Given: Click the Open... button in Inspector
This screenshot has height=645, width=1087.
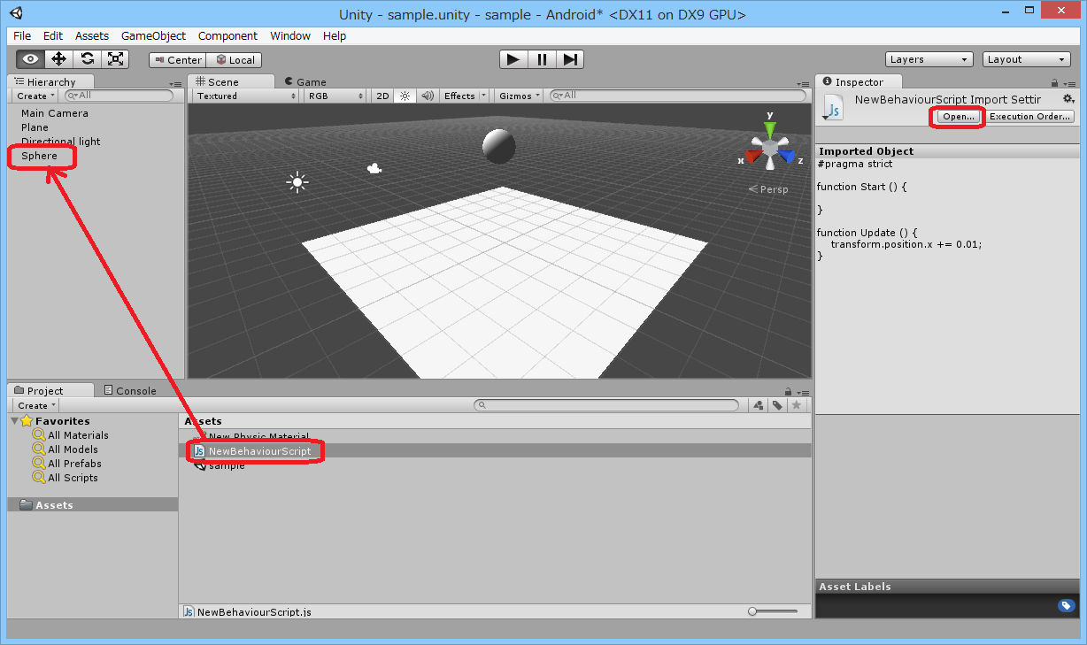Looking at the screenshot, I should coord(958,117).
